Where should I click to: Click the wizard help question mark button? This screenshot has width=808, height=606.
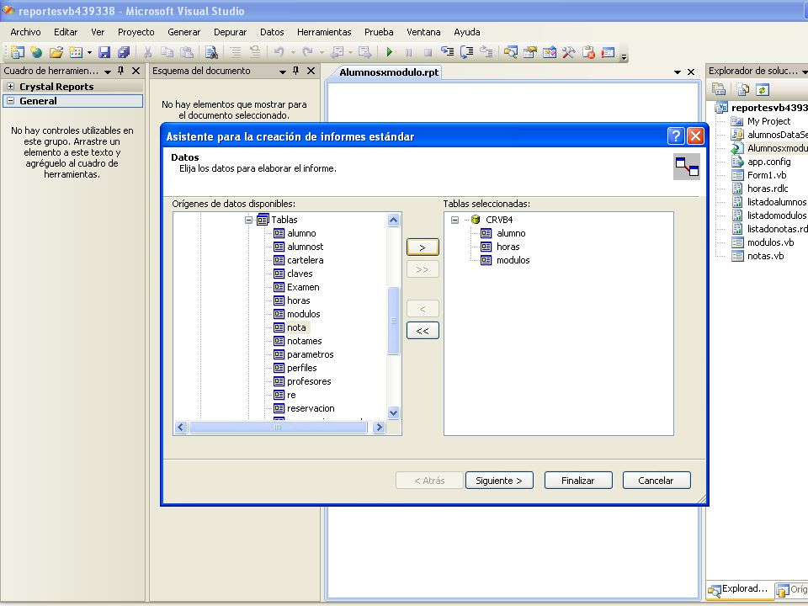coord(676,136)
